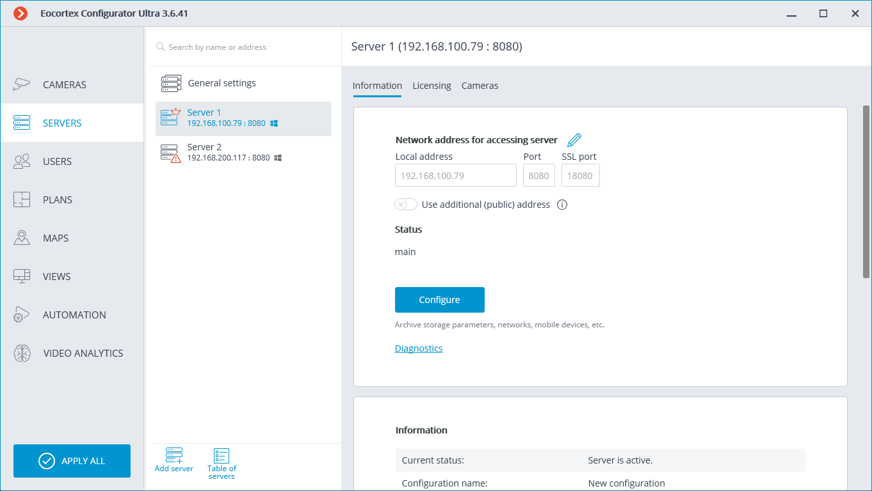Click the checkmark icon on Apply All
Viewport: 872px width, 491px height.
pyautogui.click(x=47, y=461)
